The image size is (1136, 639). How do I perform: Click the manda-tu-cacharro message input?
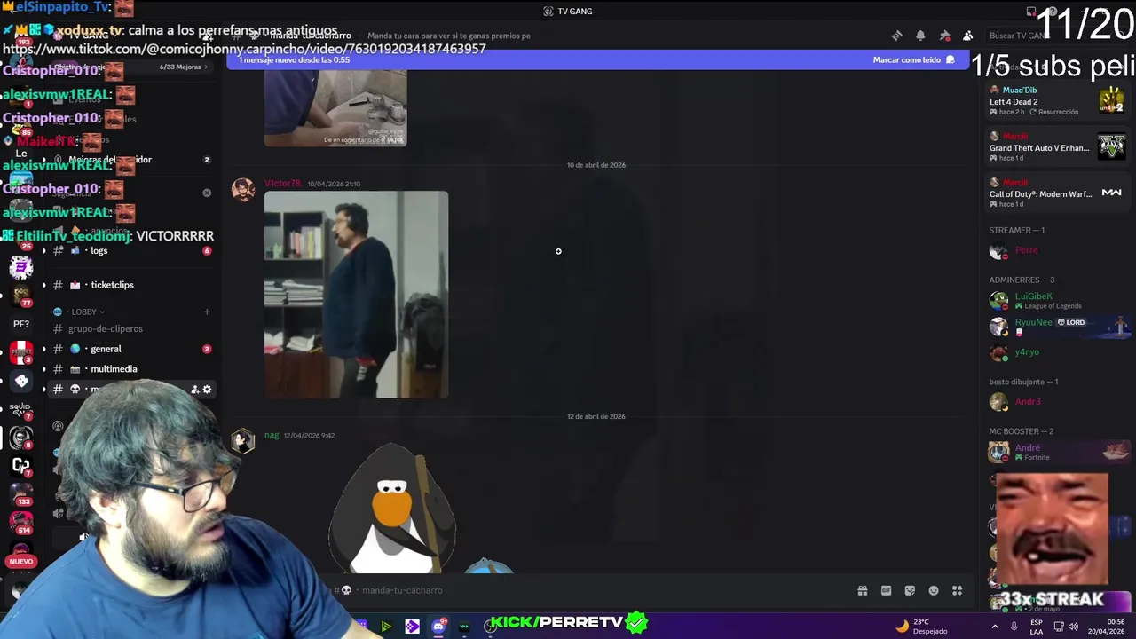(x=586, y=590)
